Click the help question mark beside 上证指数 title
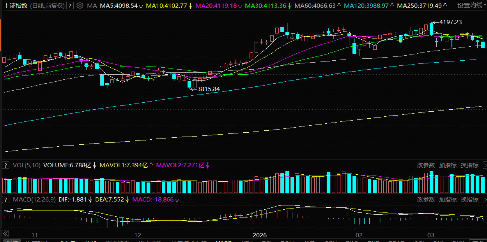487x242 pixels. 70,6
